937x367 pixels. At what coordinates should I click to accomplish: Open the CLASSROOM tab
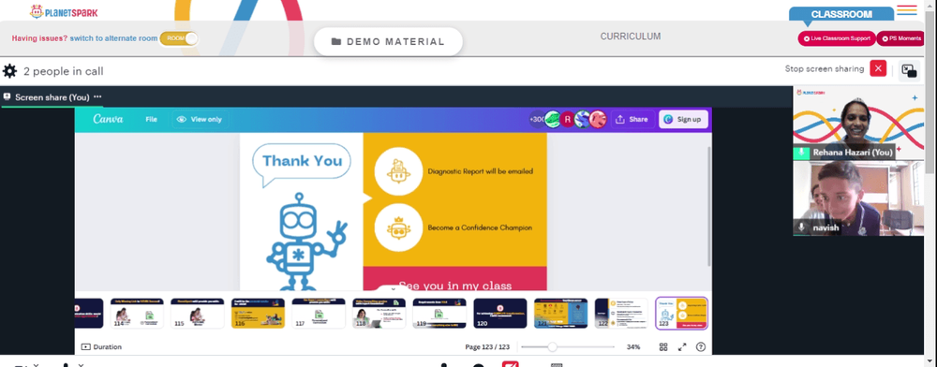[840, 14]
